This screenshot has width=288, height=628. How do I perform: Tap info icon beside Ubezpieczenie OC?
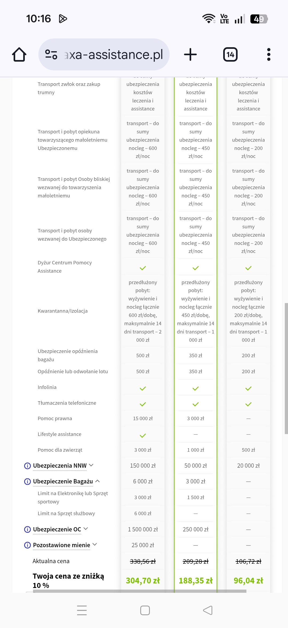coord(27,530)
